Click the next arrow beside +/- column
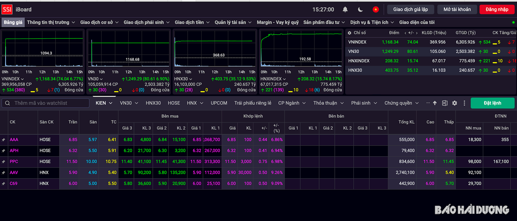The image size is (517, 221). click(417, 33)
